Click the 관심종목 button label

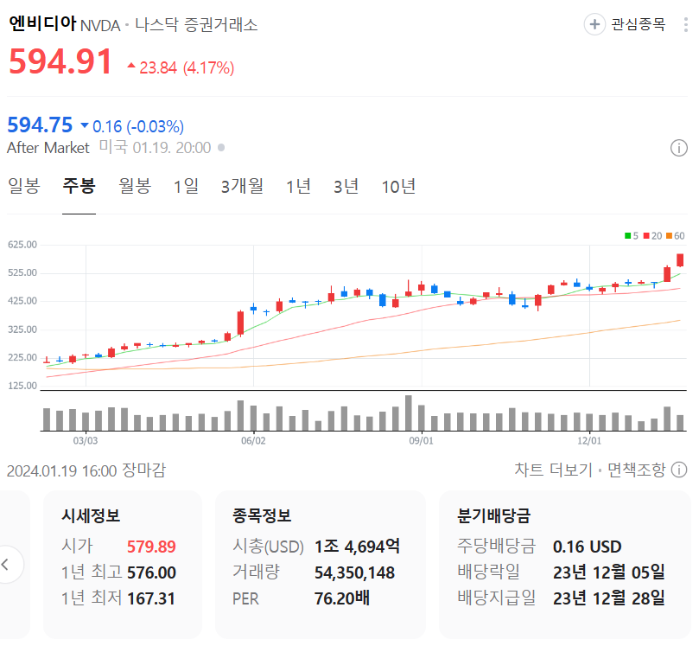[x=638, y=24]
